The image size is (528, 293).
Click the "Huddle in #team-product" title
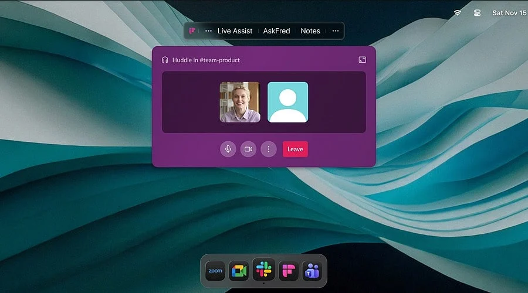click(x=206, y=60)
